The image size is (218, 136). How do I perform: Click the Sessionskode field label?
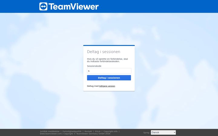coord(94,66)
